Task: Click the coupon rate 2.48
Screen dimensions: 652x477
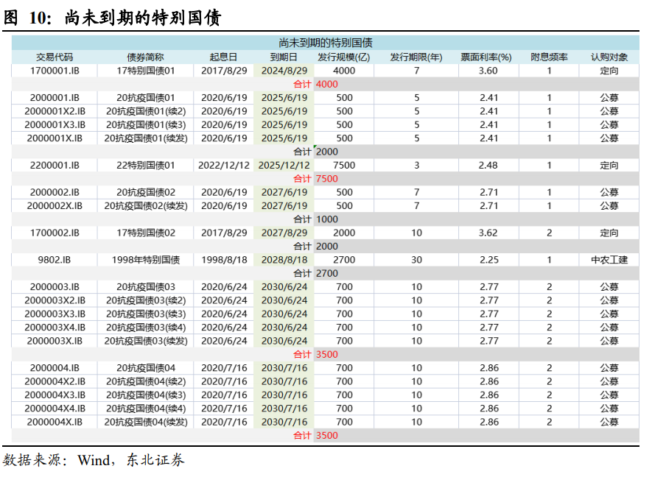Action: [488, 166]
